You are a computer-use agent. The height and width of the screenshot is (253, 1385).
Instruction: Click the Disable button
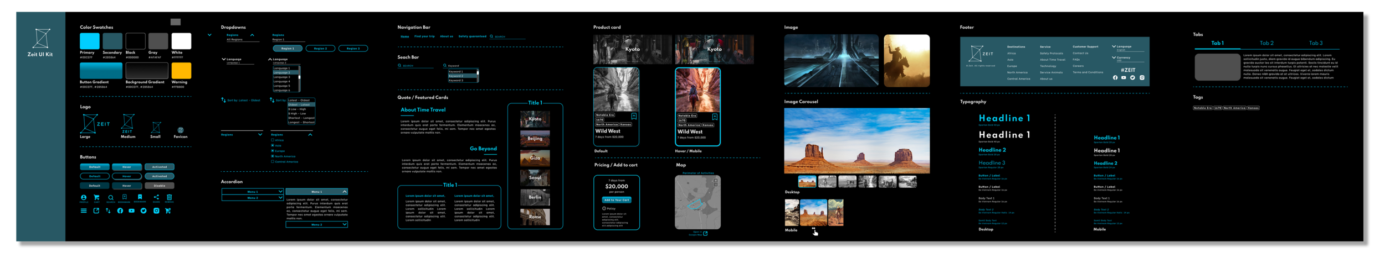(160, 186)
